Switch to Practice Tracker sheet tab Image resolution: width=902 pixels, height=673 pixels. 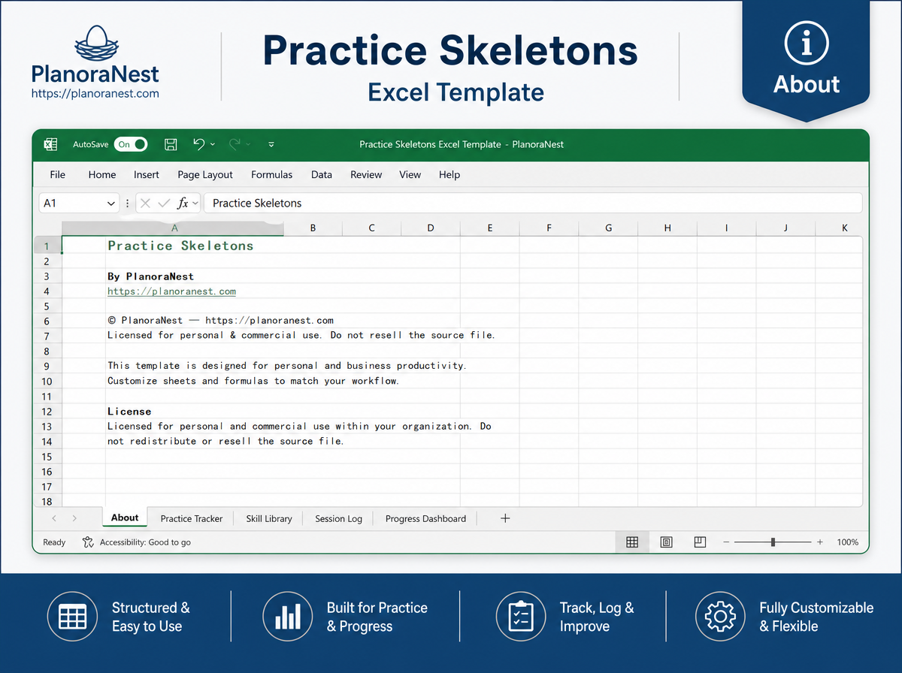tap(192, 518)
